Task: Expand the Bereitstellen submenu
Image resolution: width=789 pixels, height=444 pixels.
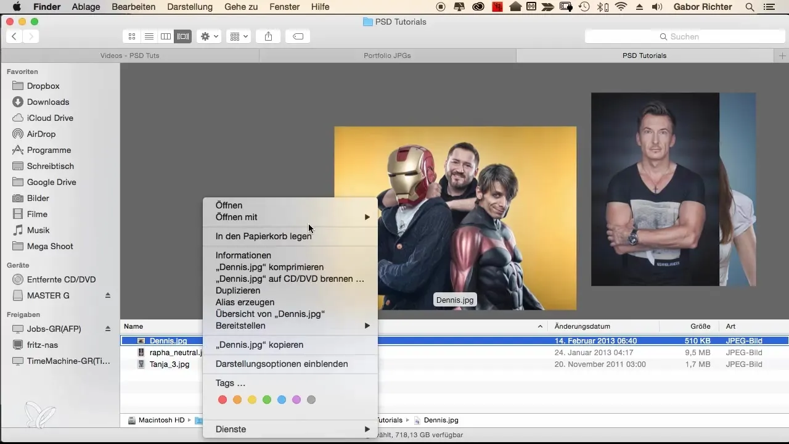Action: [x=290, y=326]
